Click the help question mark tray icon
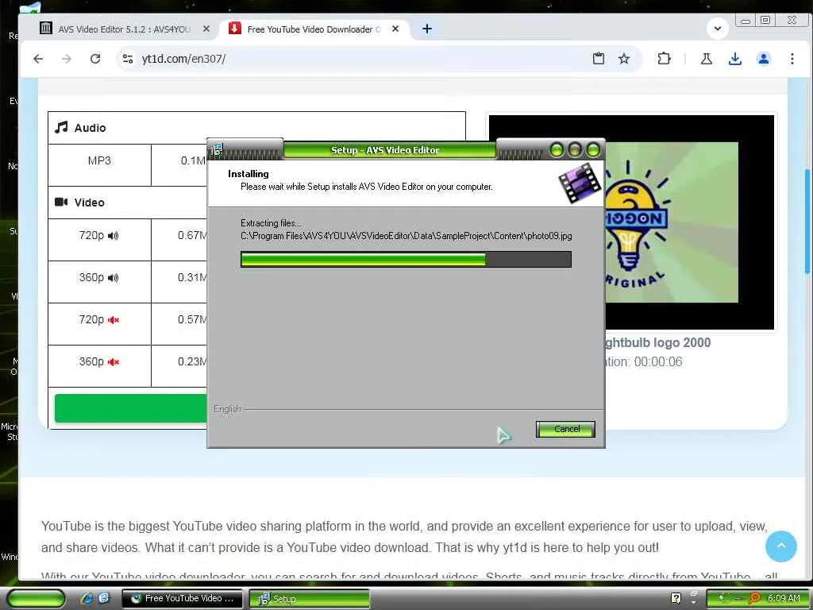The height and width of the screenshot is (610, 813). (676, 598)
